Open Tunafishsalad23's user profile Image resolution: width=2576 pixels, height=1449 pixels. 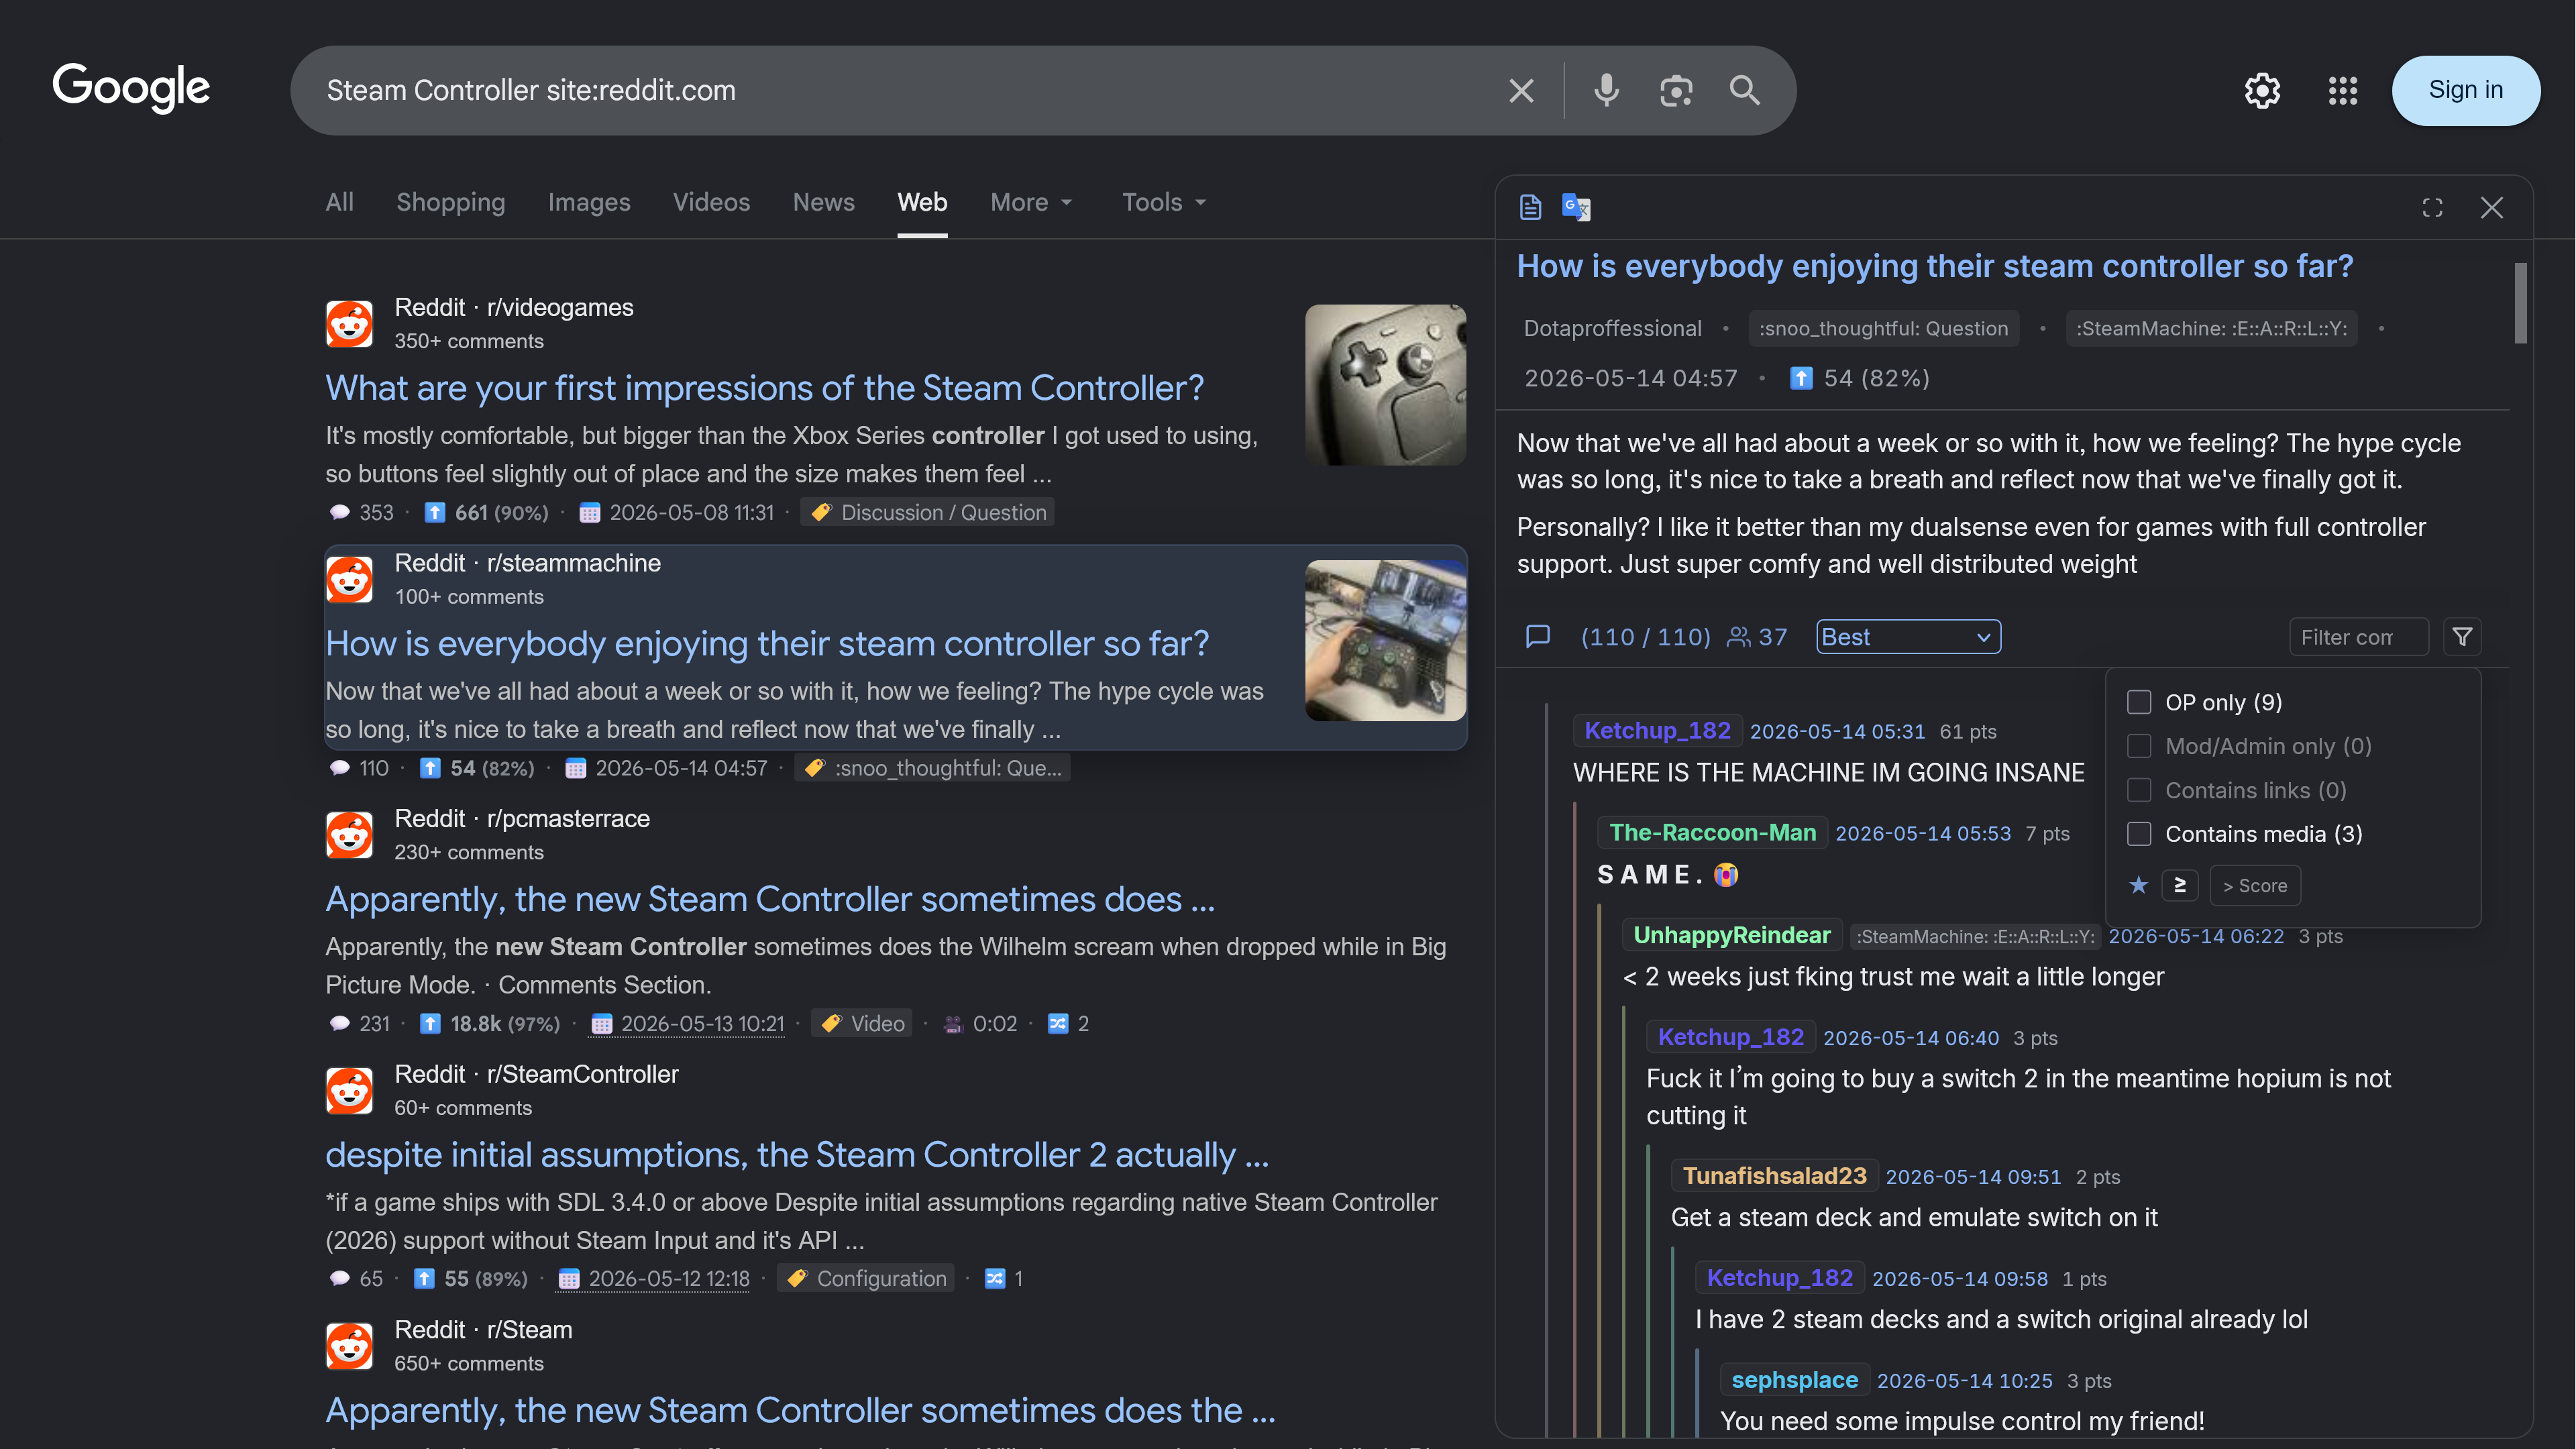1775,1176
